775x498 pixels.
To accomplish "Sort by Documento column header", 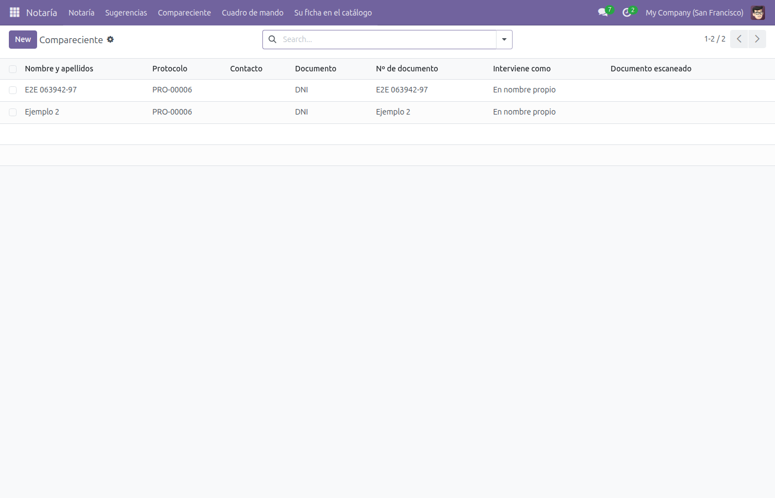I will tap(316, 69).
